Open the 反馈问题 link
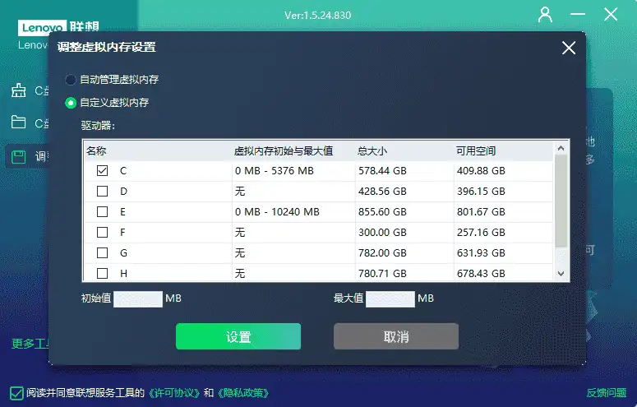The width and height of the screenshot is (637, 407). pos(607,393)
